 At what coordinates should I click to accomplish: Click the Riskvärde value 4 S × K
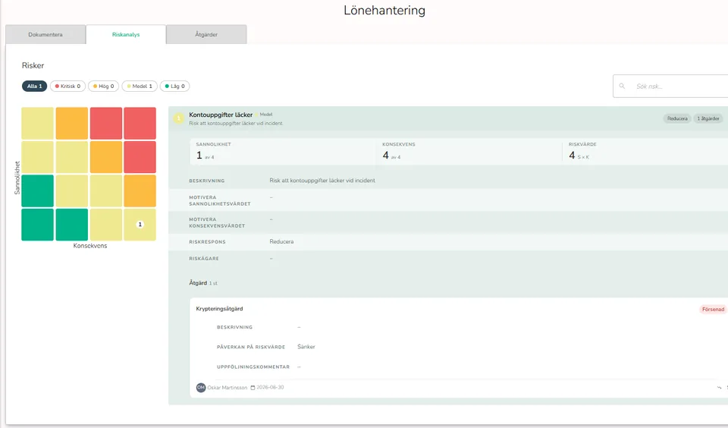[579, 156]
